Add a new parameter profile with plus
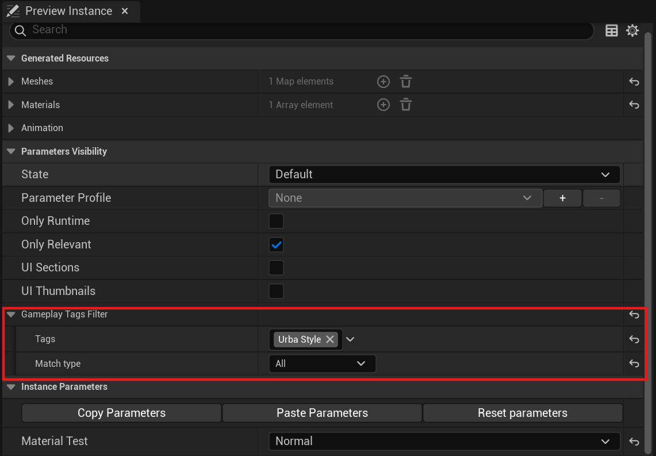 [562, 198]
